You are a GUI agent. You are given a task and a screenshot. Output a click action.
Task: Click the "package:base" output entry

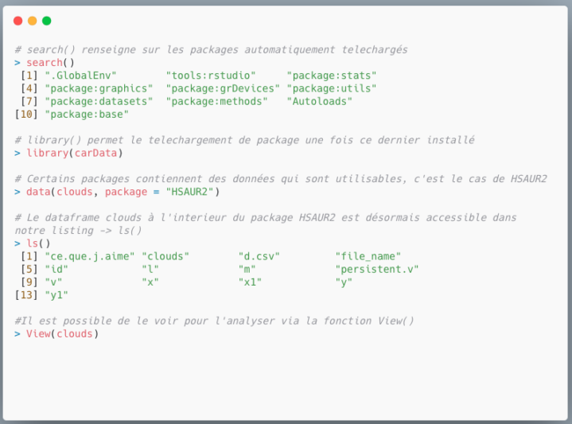click(x=87, y=114)
